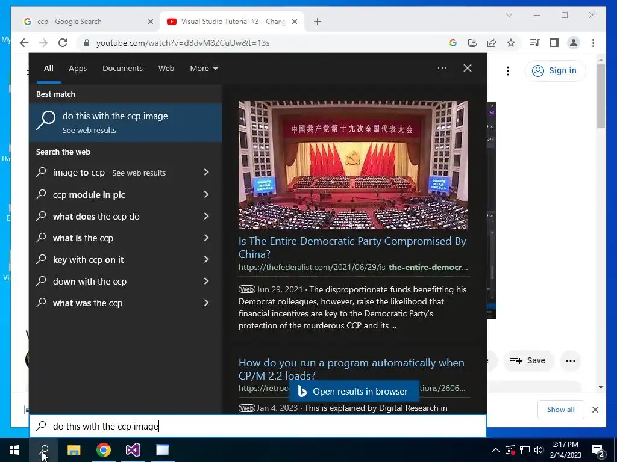Click the lock icon in address bar

87,43
